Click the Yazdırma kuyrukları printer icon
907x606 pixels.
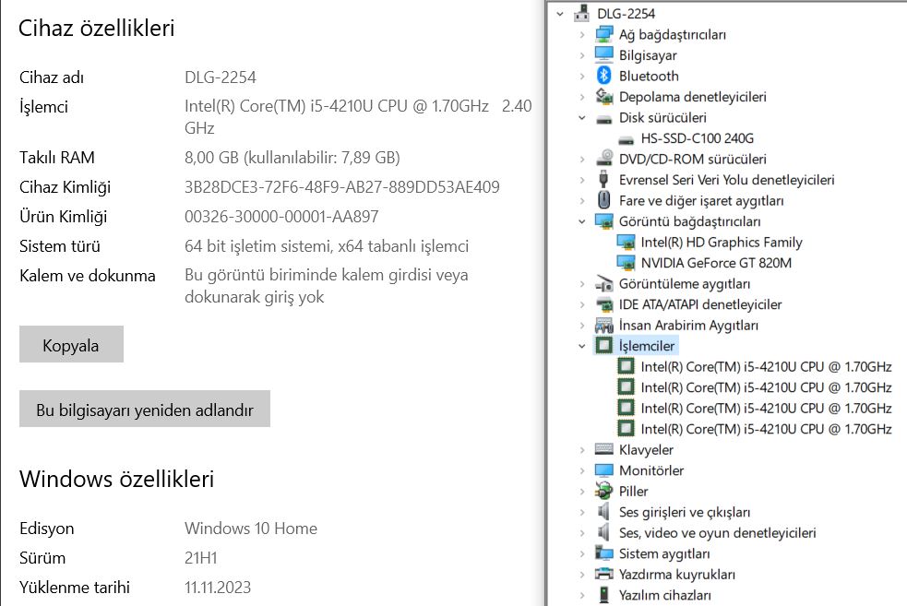point(603,575)
